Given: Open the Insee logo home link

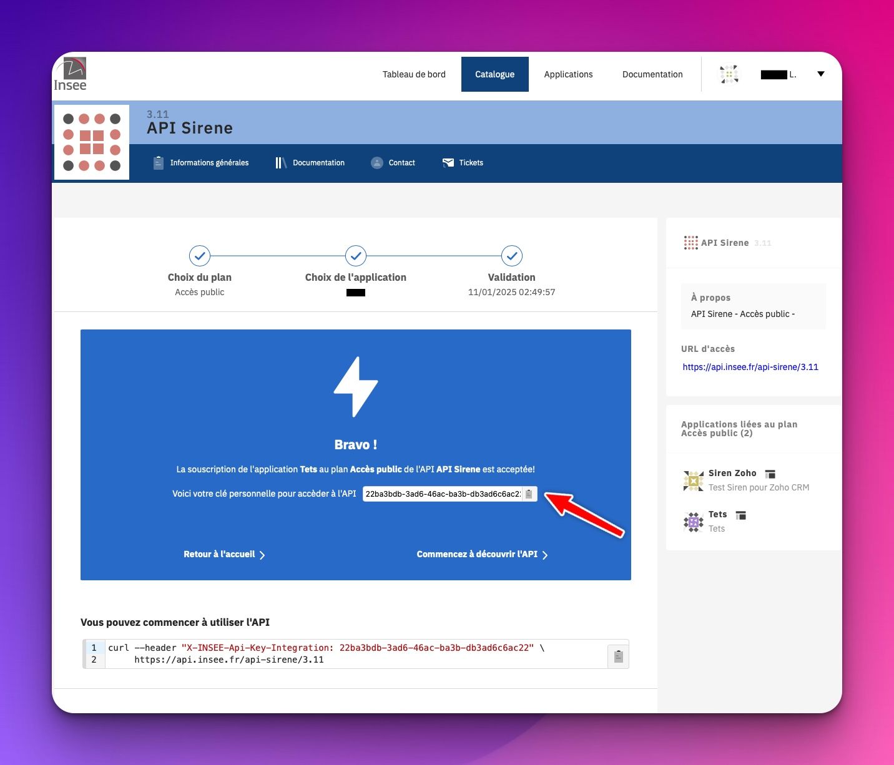Looking at the screenshot, I should [x=70, y=75].
